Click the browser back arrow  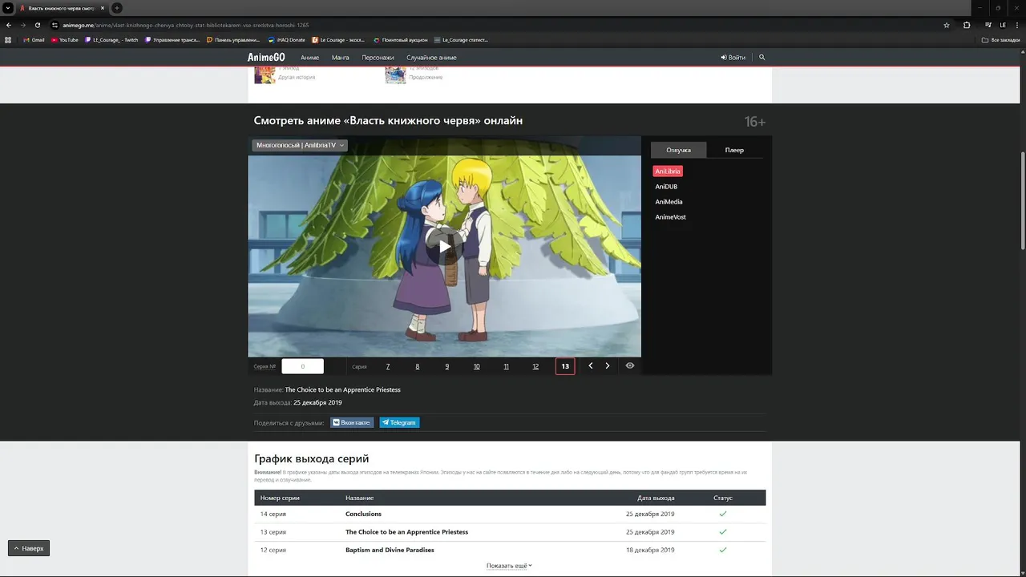9,25
